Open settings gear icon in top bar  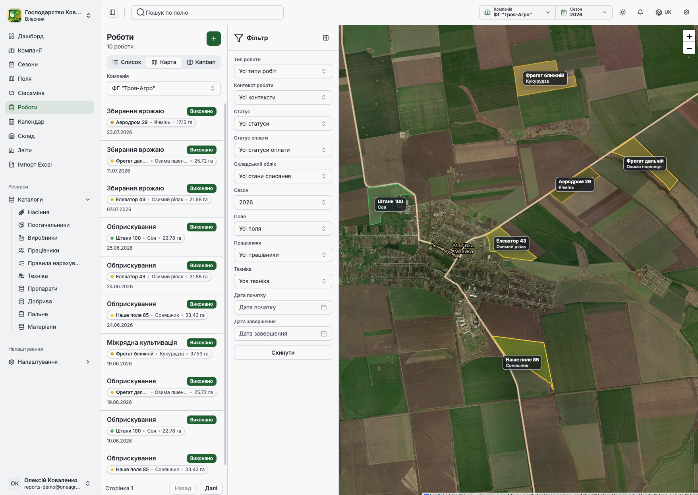click(x=686, y=12)
